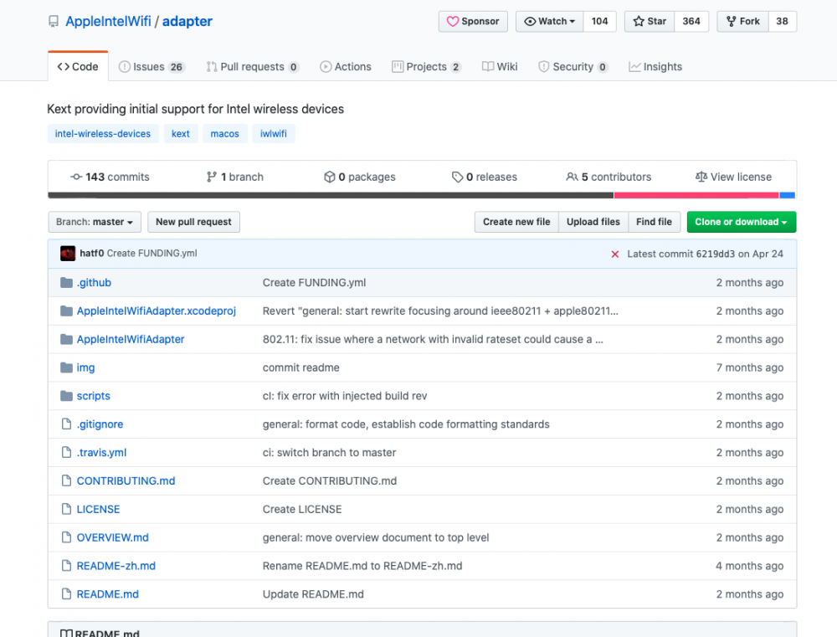View the 364 stargazers count
837x637 pixels.
coord(691,22)
